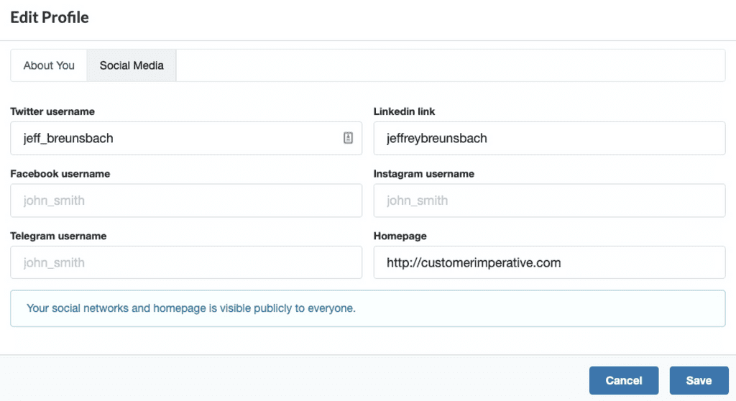Switch to the About You tab
Screen dimensions: 736x401
pyautogui.click(x=49, y=65)
